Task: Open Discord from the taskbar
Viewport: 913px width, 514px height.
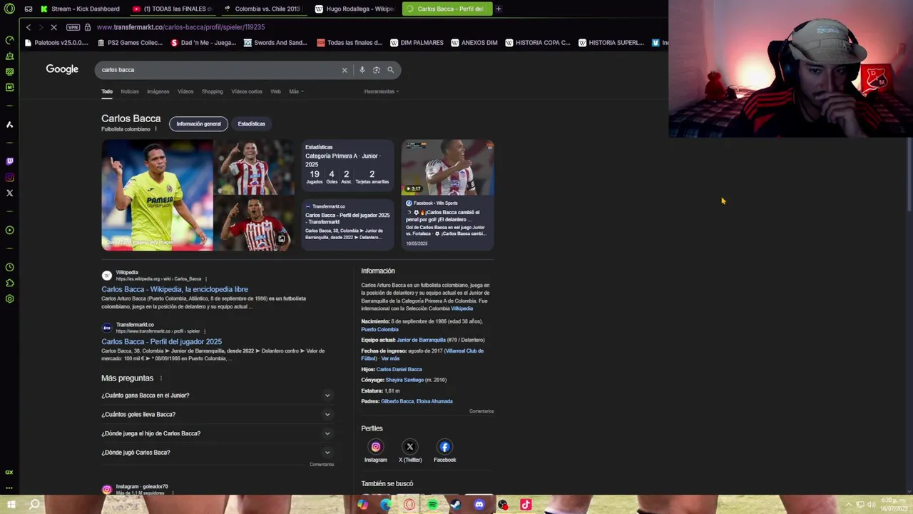Action: click(x=479, y=505)
